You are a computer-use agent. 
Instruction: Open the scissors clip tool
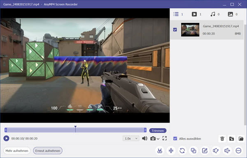click(160, 151)
